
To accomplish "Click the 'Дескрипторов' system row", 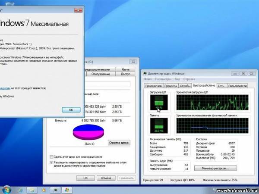I will tap(215, 144).
